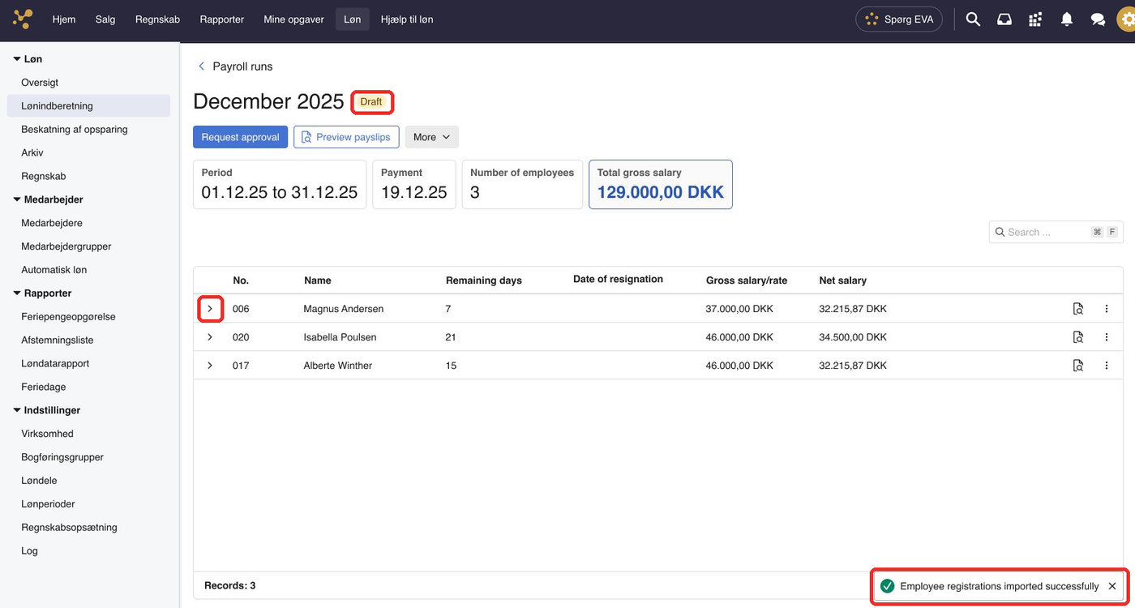Screen dimensions: 1135x608
Task: Expand the Isabella Poulsen row
Action: (x=210, y=337)
